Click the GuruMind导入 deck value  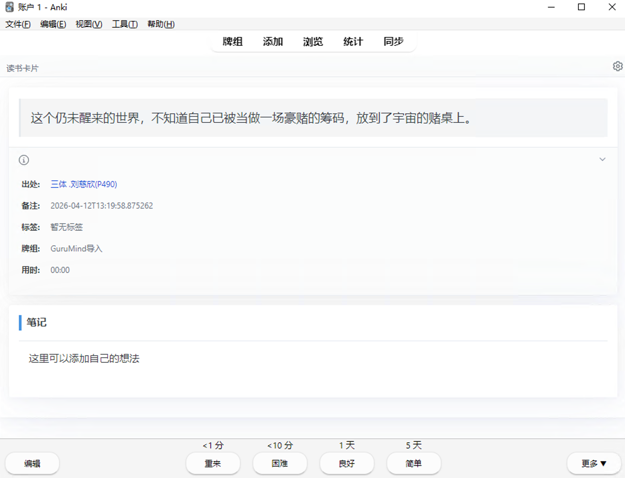(x=76, y=248)
